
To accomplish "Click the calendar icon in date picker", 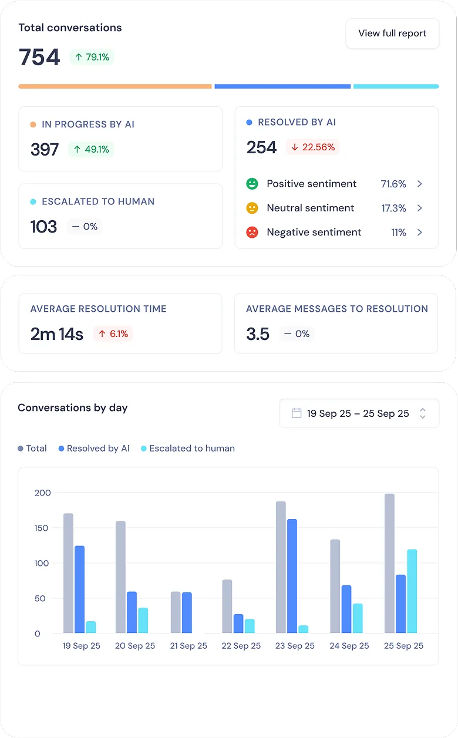I will [297, 413].
